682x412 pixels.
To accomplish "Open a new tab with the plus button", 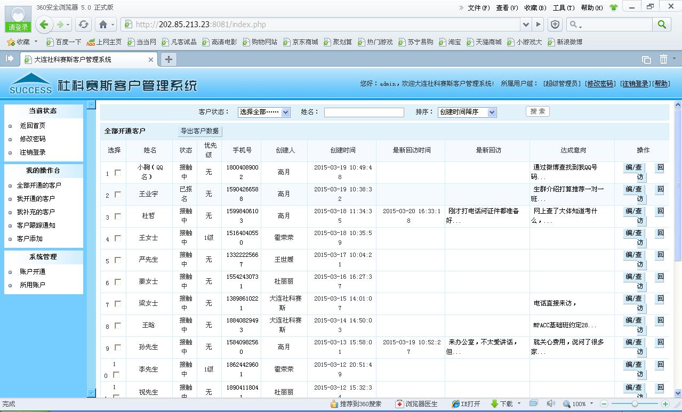I will pyautogui.click(x=169, y=59).
